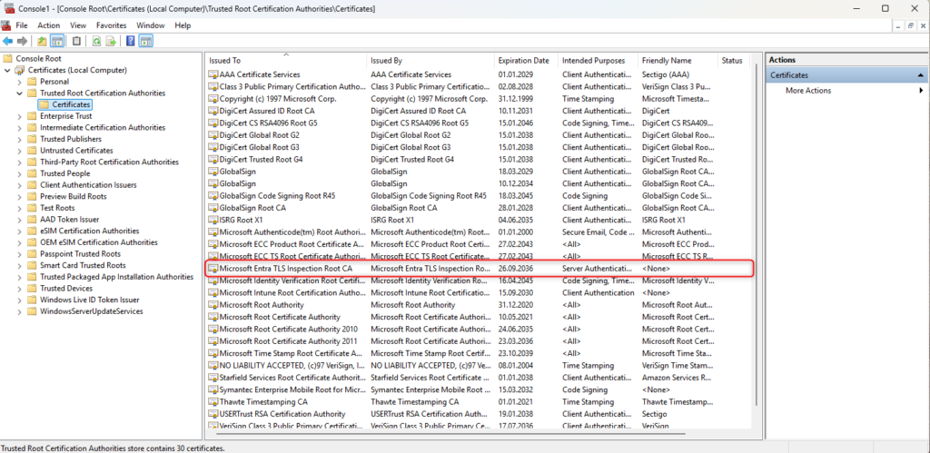Expand the Trusted Publishers node
This screenshot has height=453, width=930.
pyautogui.click(x=20, y=139)
